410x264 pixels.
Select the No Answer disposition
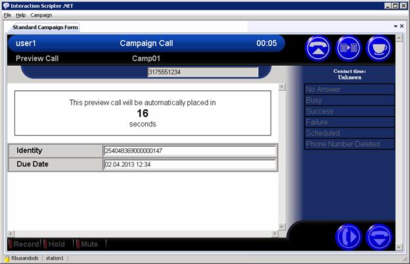(349, 90)
